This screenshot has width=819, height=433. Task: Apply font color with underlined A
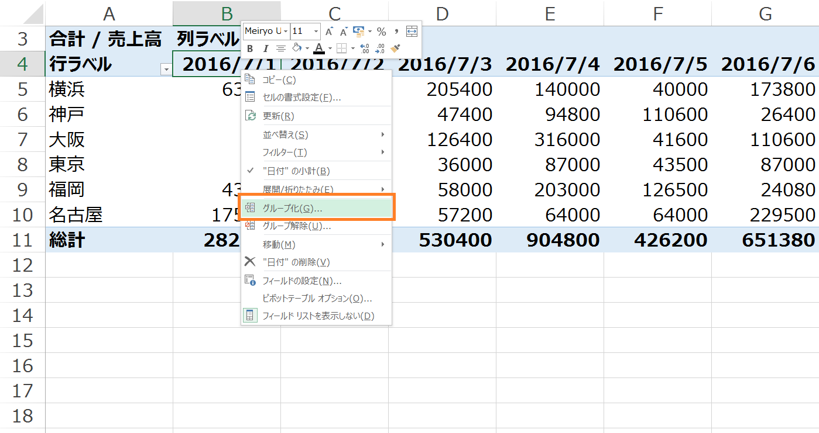[318, 49]
